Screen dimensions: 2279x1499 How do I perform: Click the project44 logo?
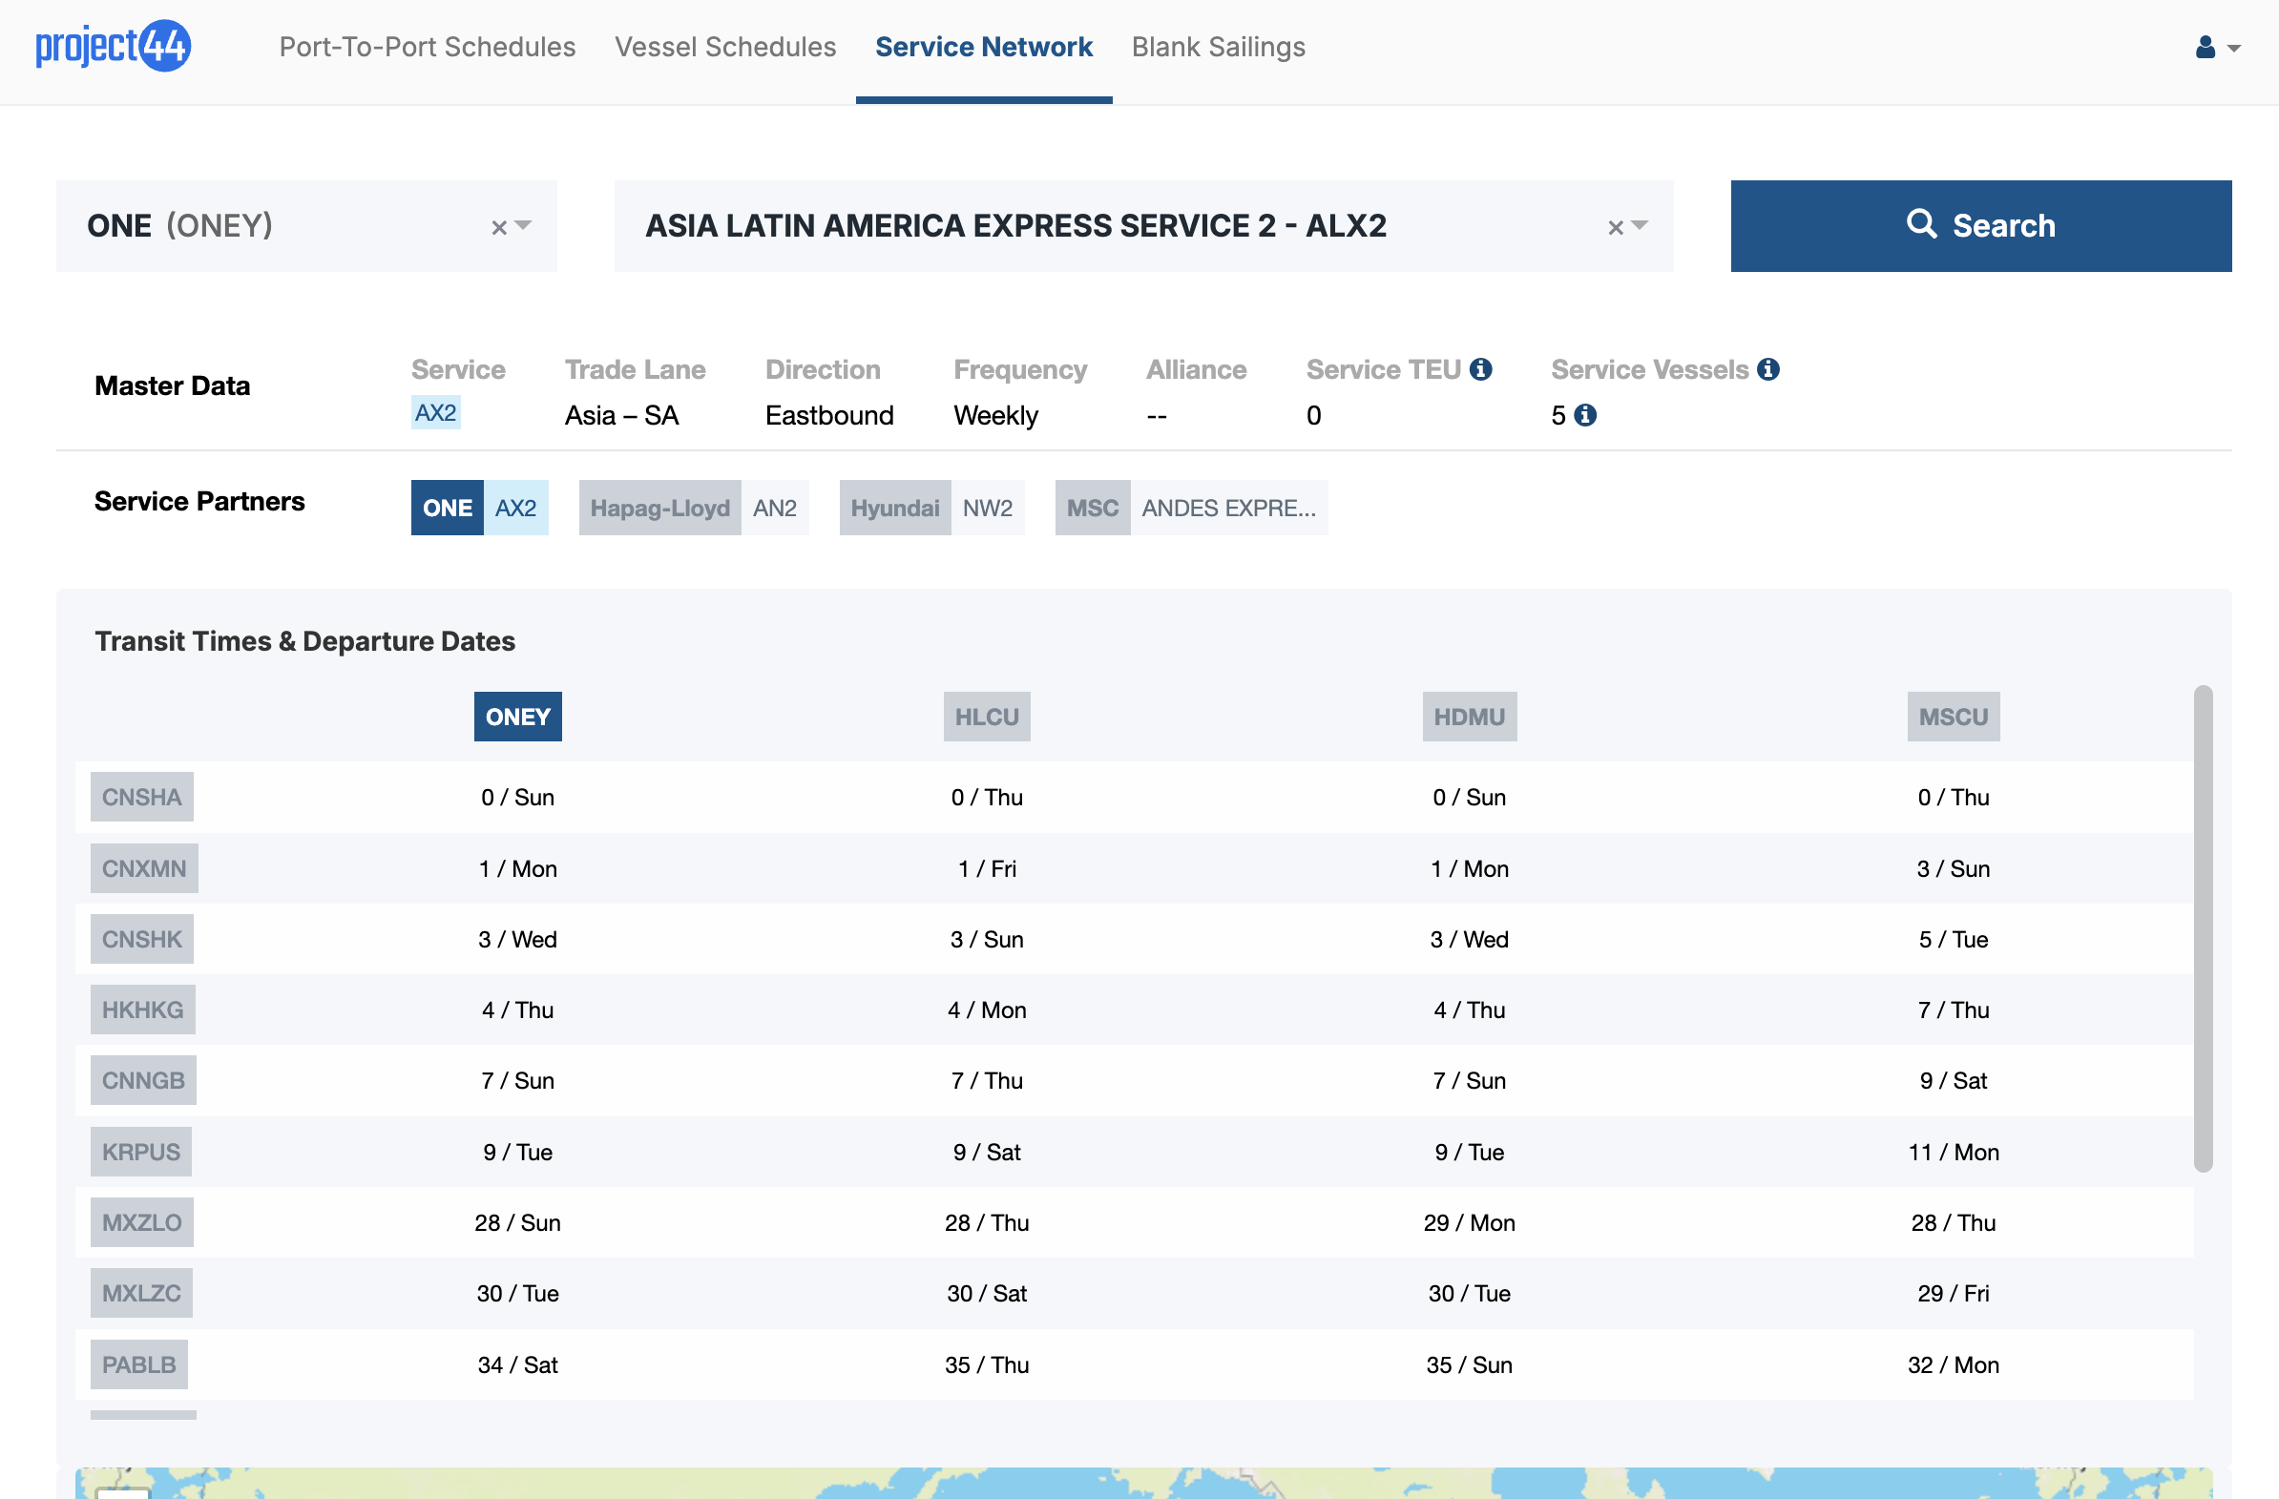coord(113,46)
